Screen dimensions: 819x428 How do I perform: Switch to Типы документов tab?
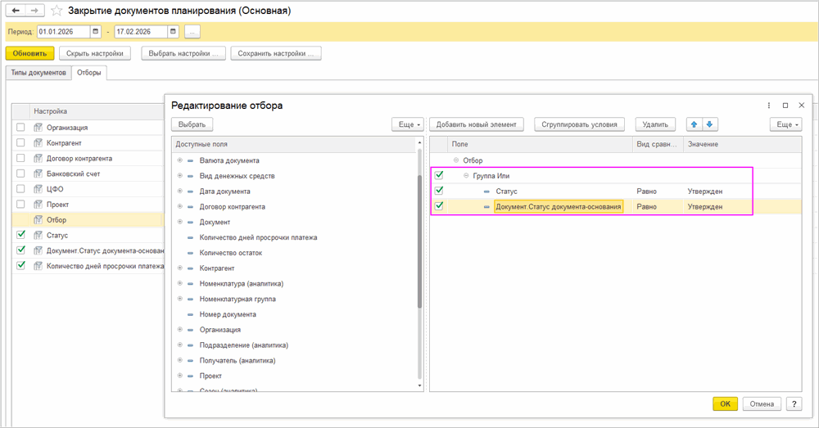[38, 73]
